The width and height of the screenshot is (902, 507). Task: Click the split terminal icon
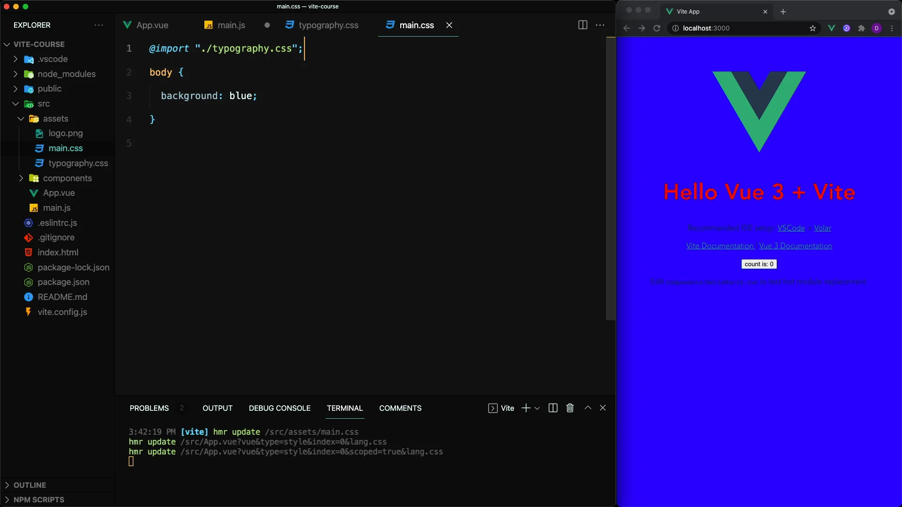553,408
